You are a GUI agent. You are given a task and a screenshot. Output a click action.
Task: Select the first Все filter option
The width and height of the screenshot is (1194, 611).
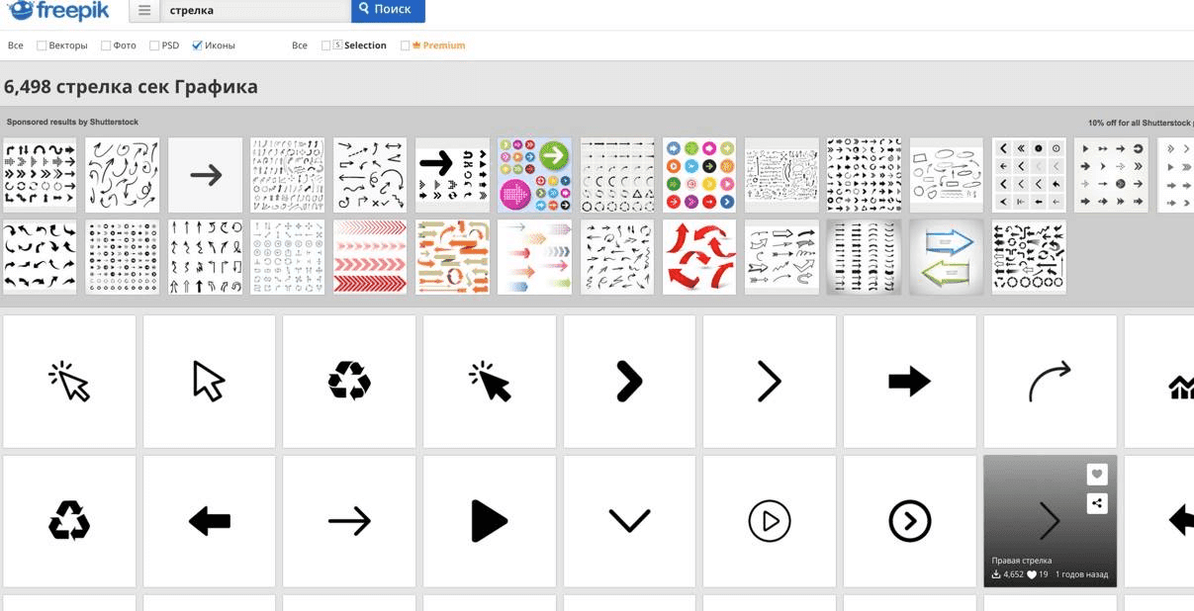(16, 45)
